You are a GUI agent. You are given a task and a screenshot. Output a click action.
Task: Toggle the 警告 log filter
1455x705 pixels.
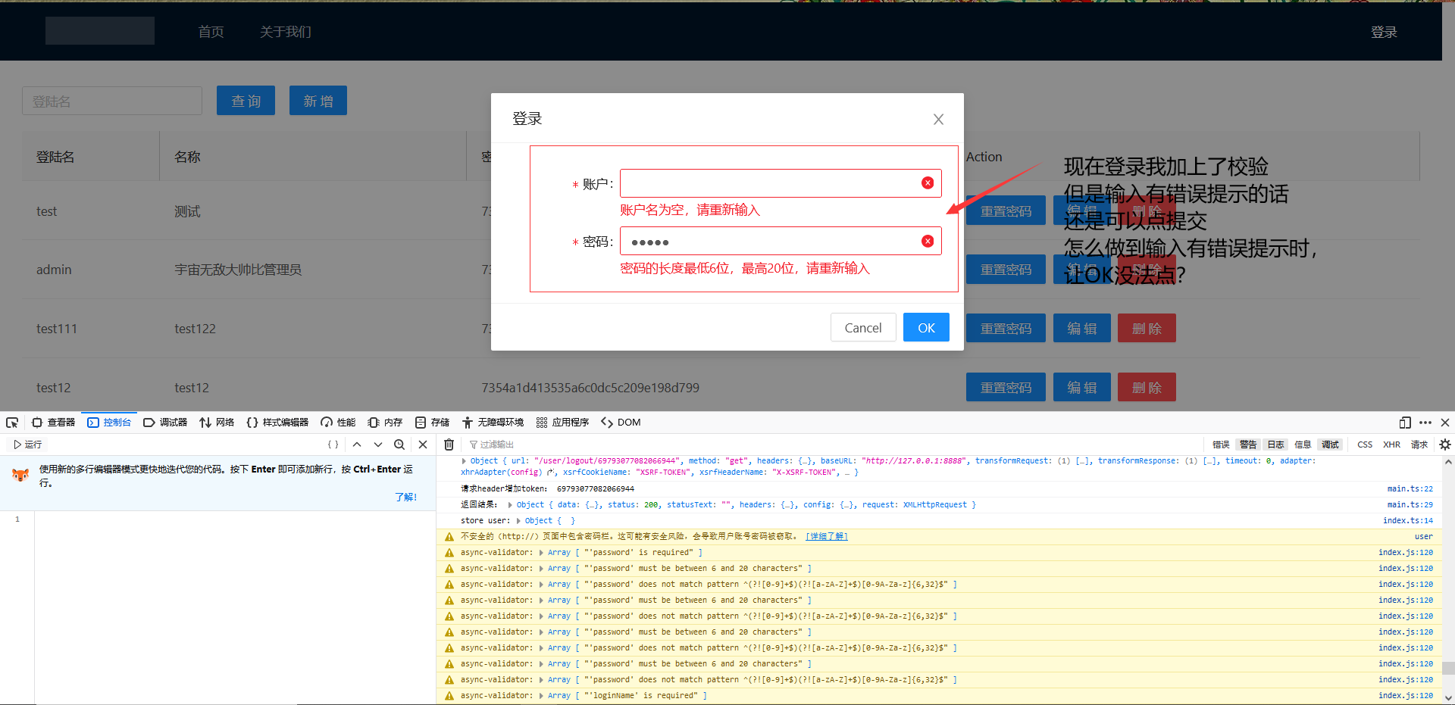pyautogui.click(x=1248, y=445)
